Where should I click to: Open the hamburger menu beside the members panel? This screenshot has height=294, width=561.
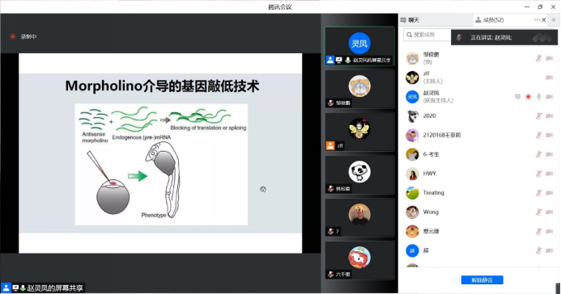tap(554, 20)
